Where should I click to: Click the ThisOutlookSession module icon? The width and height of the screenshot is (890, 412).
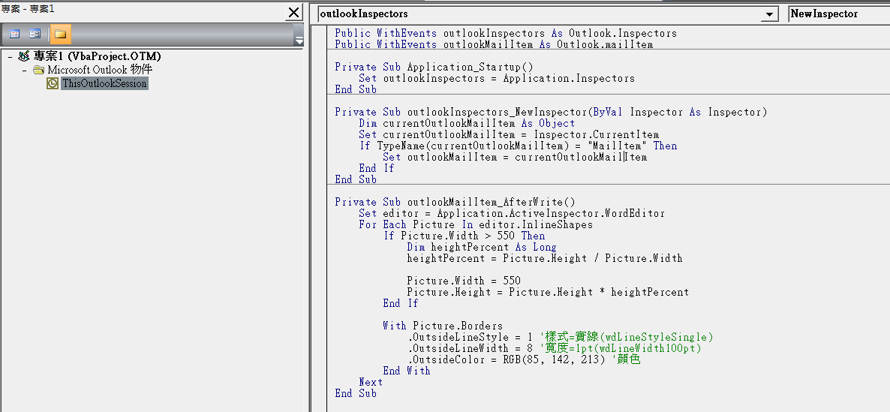(x=53, y=84)
